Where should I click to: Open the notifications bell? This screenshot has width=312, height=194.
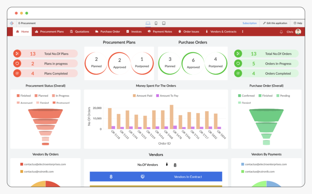[x=281, y=32]
